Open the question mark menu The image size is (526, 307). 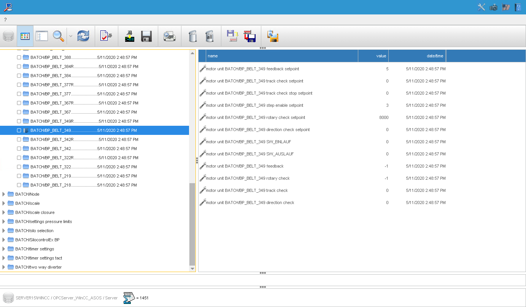[x=5, y=20]
